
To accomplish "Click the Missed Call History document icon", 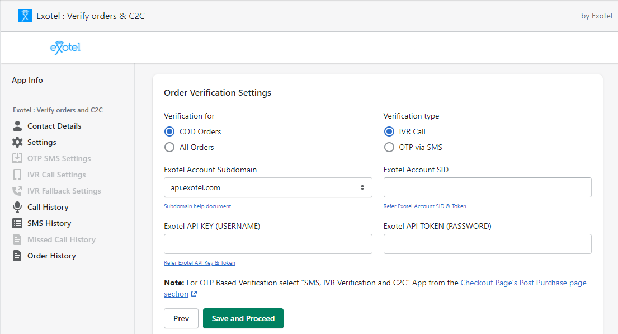I will [17, 239].
